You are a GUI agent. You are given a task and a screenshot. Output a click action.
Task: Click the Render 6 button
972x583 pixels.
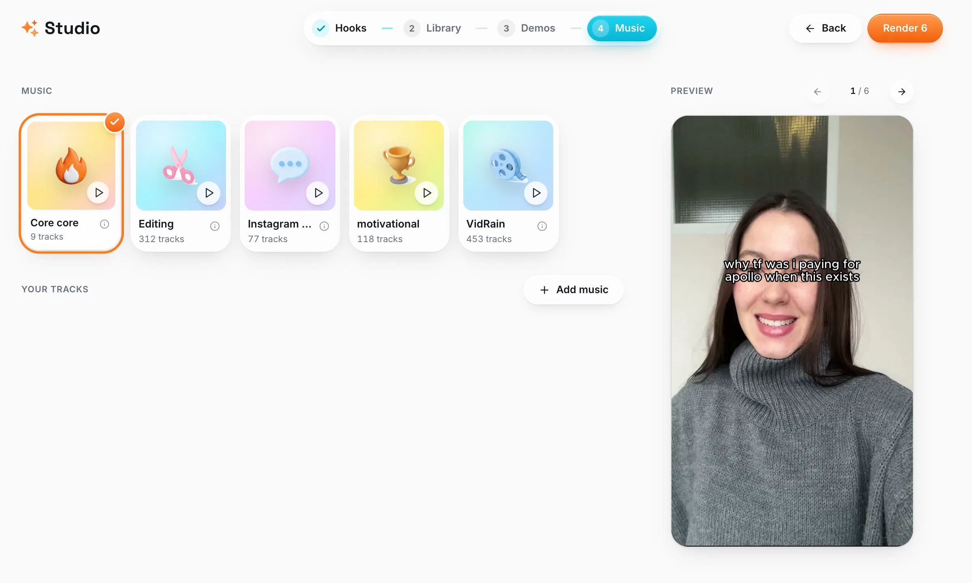pyautogui.click(x=905, y=28)
